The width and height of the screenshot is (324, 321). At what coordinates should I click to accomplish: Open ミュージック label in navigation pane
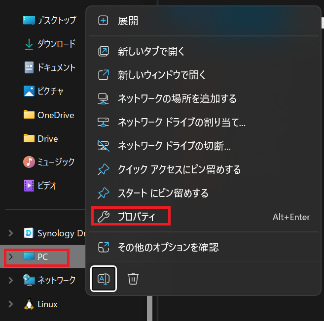[56, 162]
